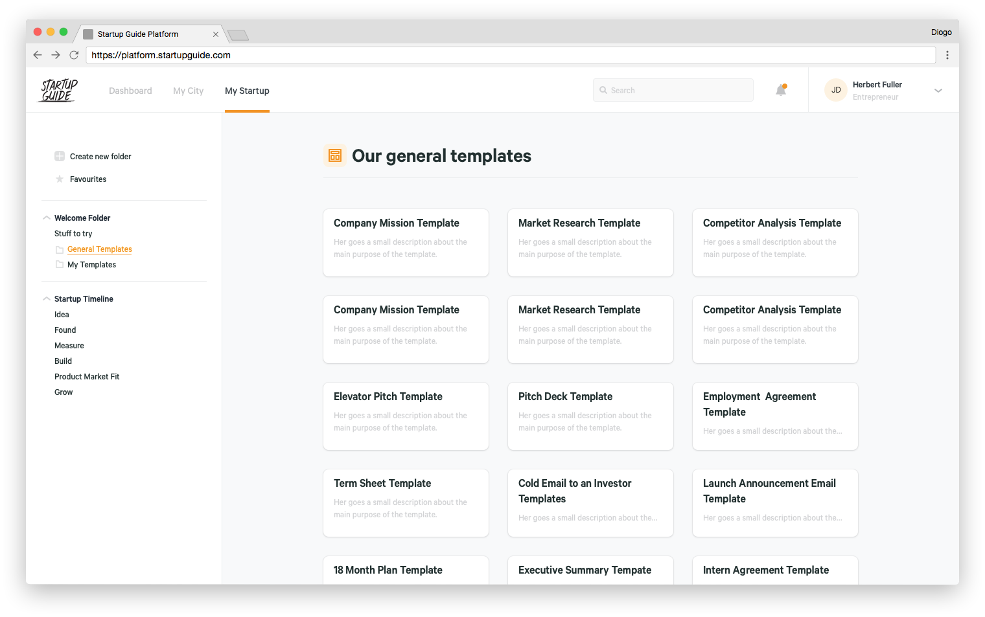The width and height of the screenshot is (985, 617).
Task: Select Product Market Fit in the timeline
Action: [87, 376]
